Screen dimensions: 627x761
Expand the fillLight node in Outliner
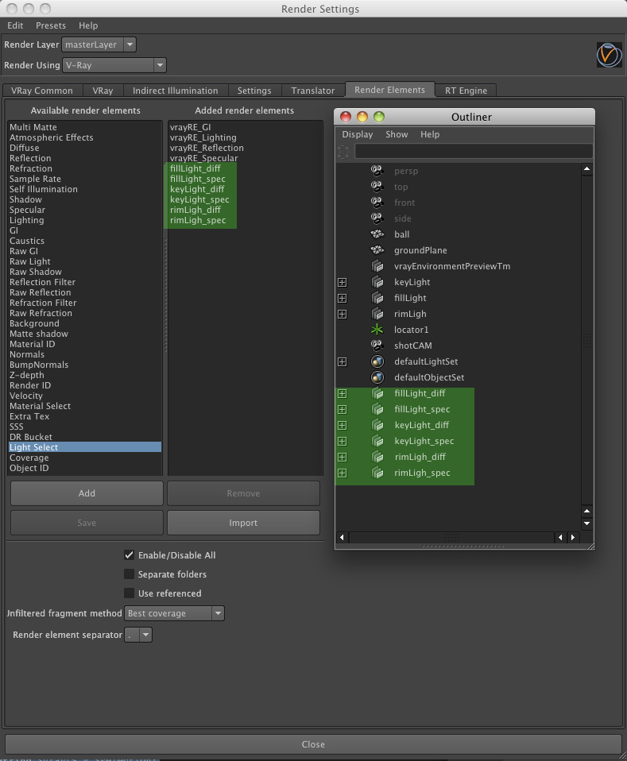(x=343, y=299)
